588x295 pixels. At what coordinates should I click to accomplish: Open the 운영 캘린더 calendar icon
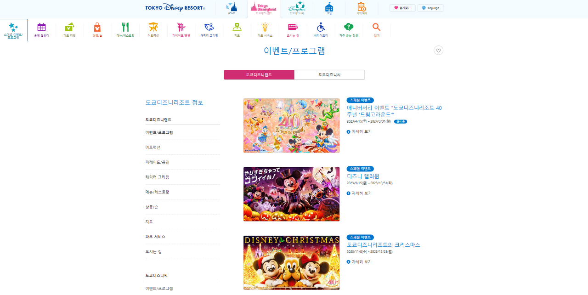pyautogui.click(x=41, y=28)
